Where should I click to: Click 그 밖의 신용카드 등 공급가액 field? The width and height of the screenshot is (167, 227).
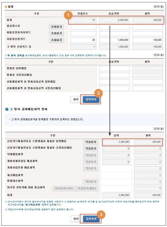(114, 47)
